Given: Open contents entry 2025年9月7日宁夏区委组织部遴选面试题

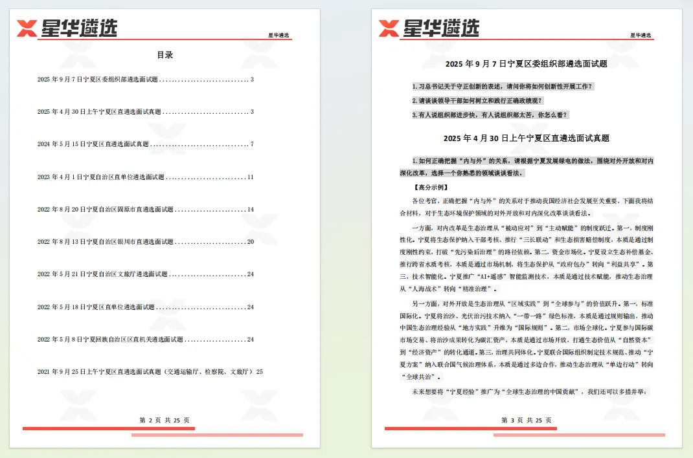Looking at the screenshot, I should pyautogui.click(x=146, y=80).
